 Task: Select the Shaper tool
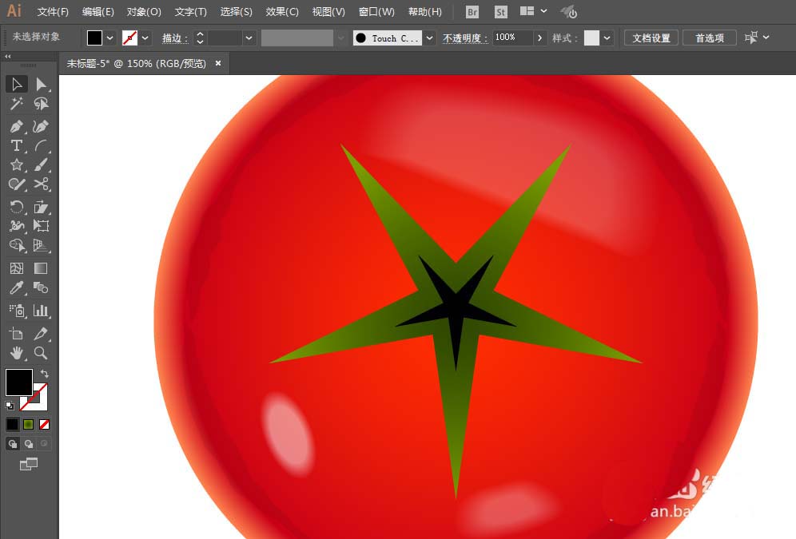16,184
